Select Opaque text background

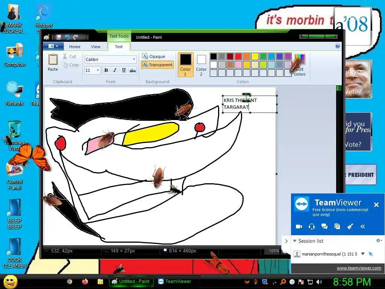coord(154,56)
